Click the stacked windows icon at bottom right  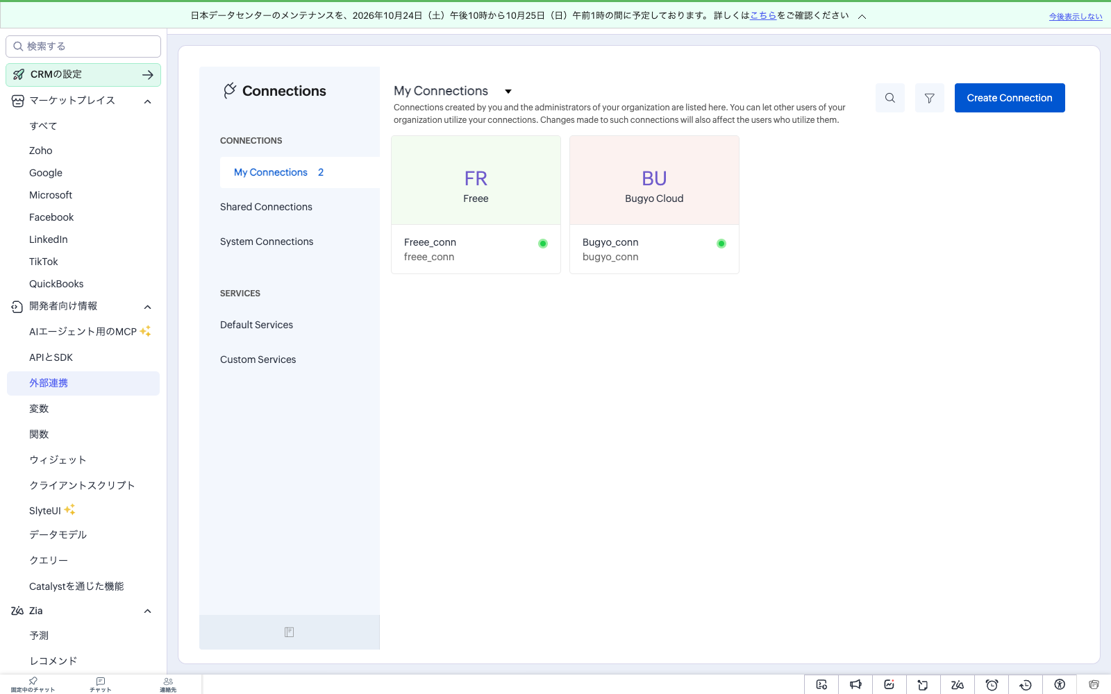(x=1094, y=685)
